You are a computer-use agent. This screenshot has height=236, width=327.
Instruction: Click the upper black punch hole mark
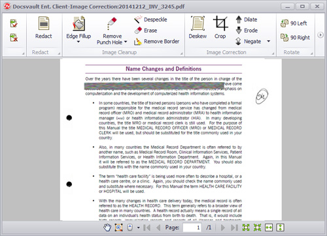tap(69, 118)
